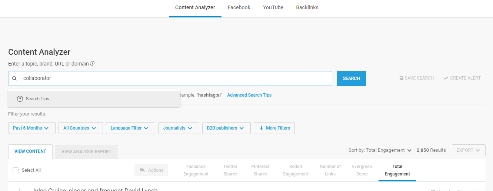
Task: Open the Advanced Search Tips link
Action: [249, 95]
